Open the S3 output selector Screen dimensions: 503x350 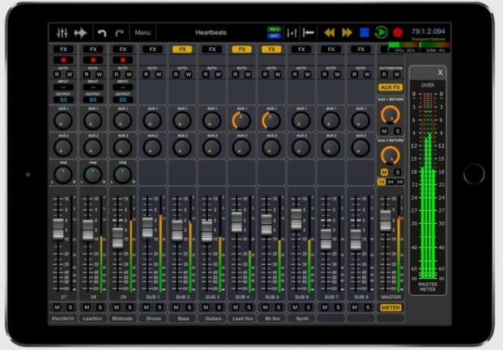(x=63, y=99)
